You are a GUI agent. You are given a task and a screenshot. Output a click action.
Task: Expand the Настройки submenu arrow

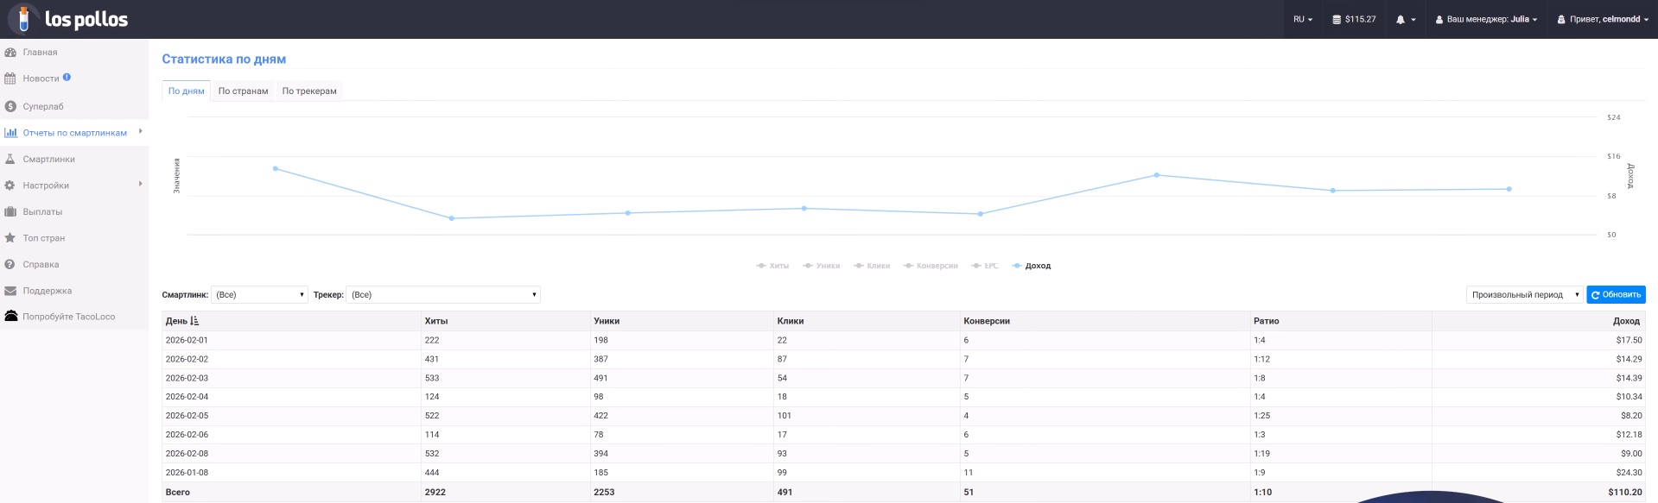tap(140, 184)
